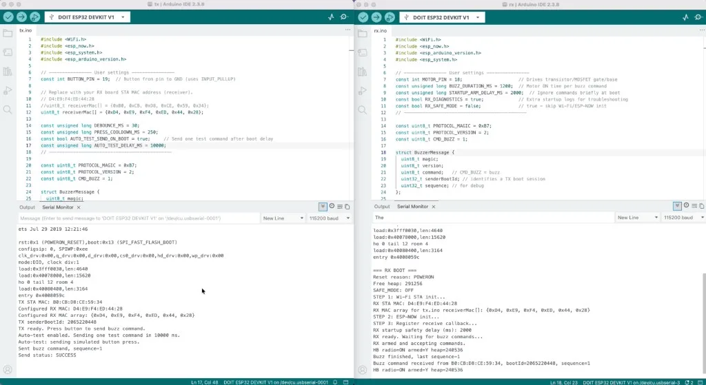Switch to Output tab in tx window
The height and width of the screenshot is (385, 706).
27,207
